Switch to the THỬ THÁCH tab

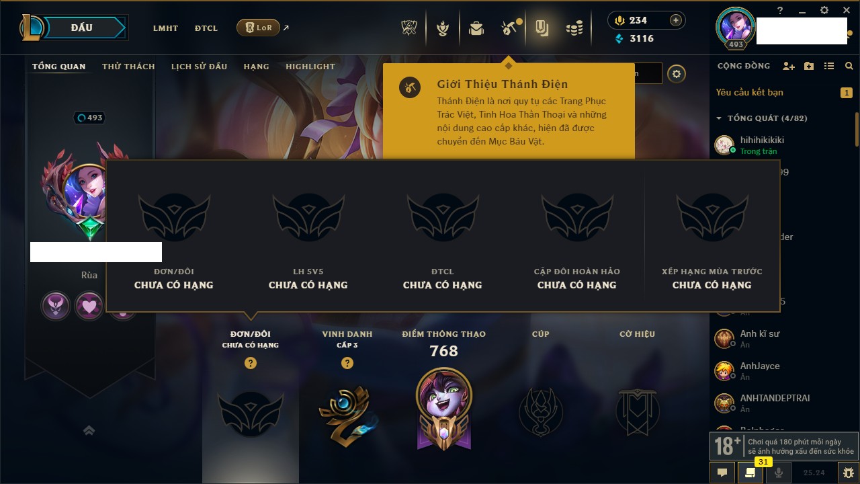point(128,67)
